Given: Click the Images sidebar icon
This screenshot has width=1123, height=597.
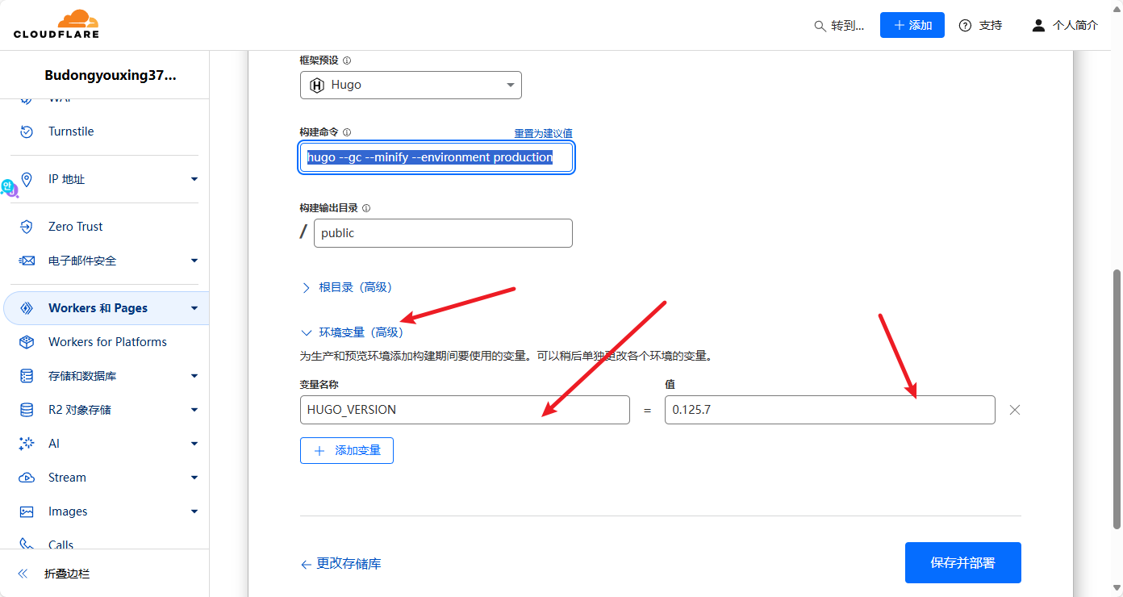Looking at the screenshot, I should click(27, 511).
